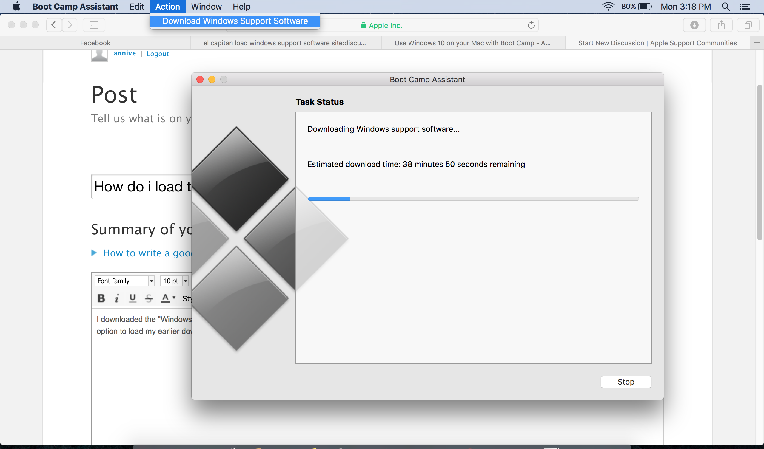Toggle italic formatting in editor

[117, 298]
